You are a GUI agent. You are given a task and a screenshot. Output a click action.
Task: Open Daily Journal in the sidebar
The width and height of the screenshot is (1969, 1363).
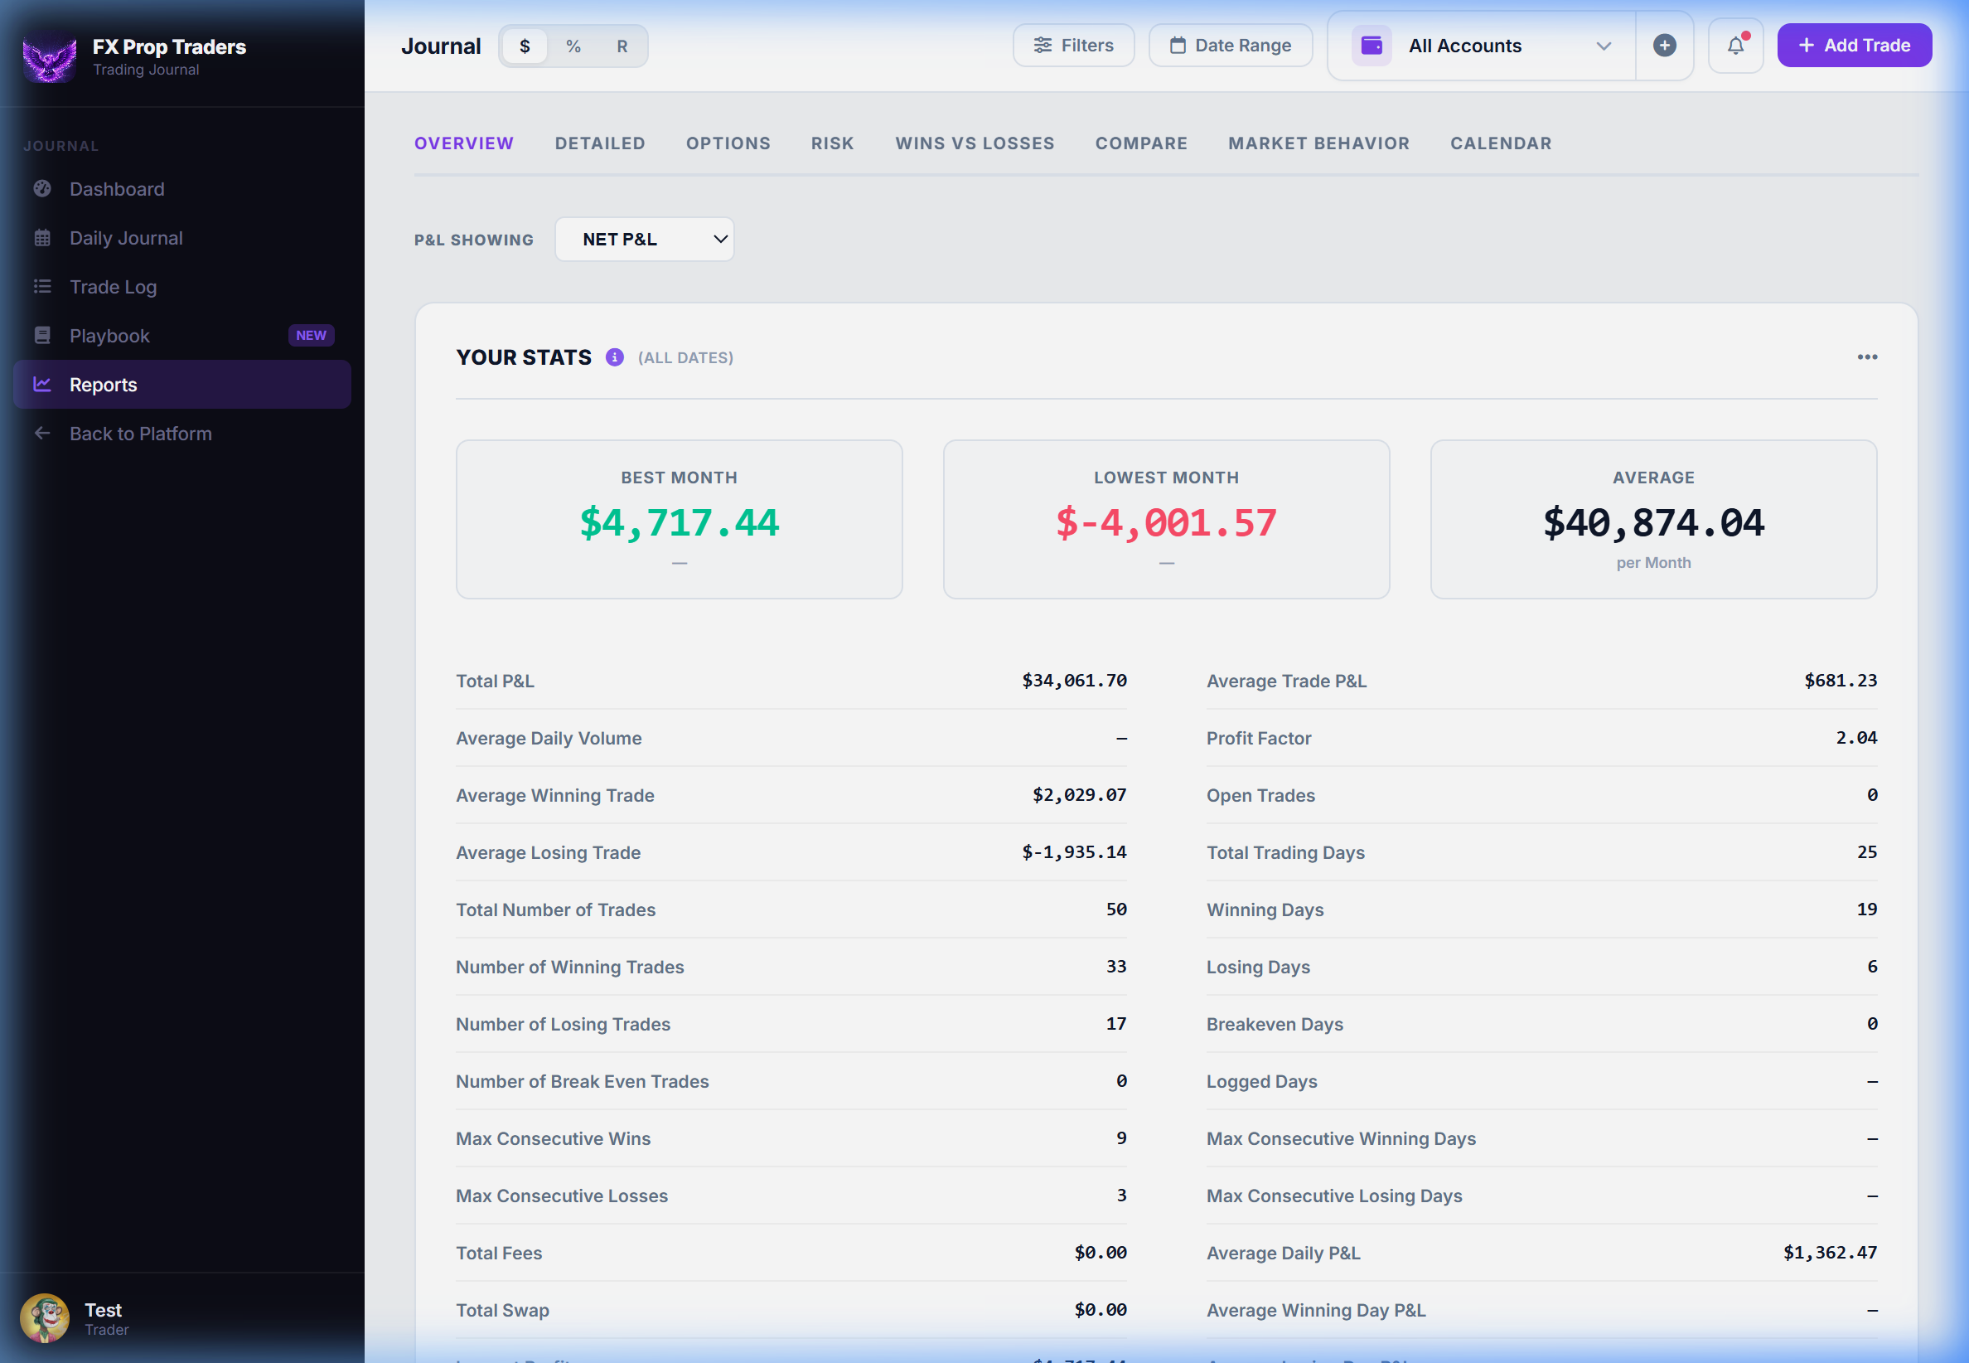coord(181,238)
